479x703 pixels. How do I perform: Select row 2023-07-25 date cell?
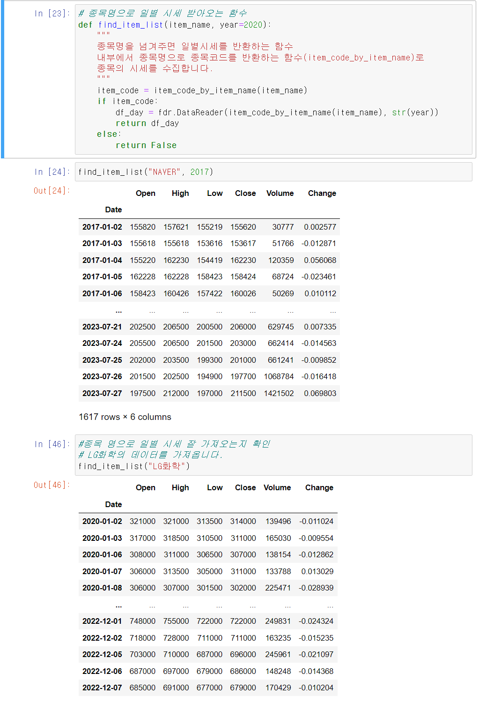point(102,360)
